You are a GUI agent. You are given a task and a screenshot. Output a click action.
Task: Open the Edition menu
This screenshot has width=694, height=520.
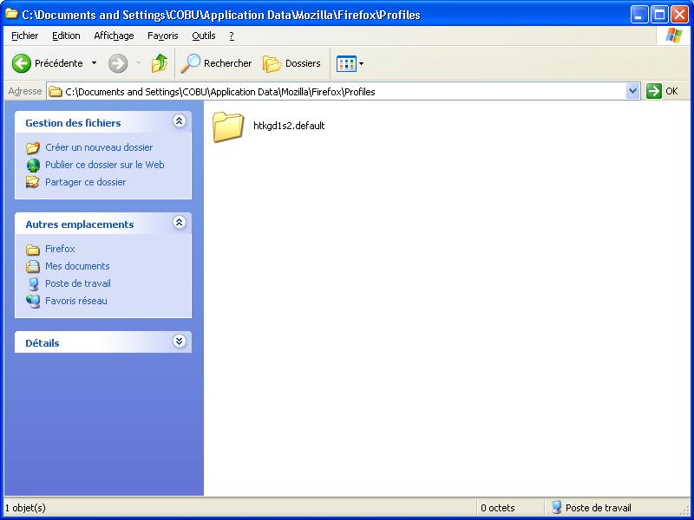coord(66,36)
